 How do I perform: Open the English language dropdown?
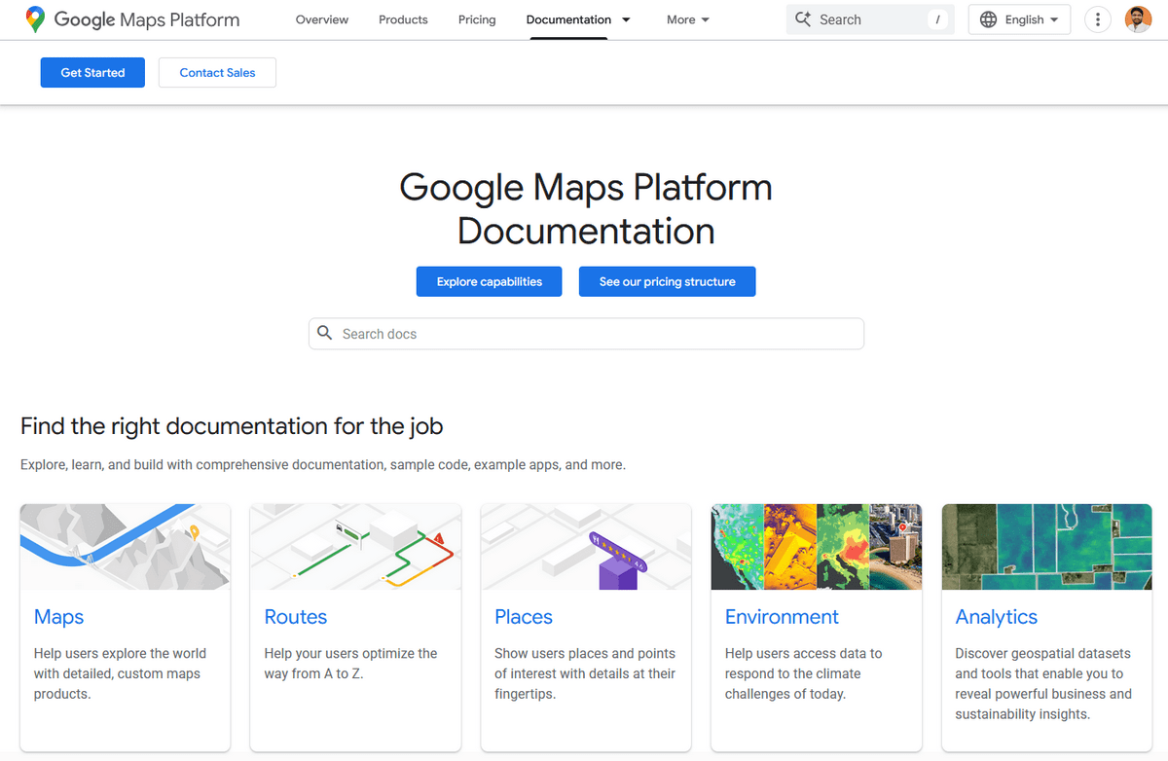tap(1019, 19)
